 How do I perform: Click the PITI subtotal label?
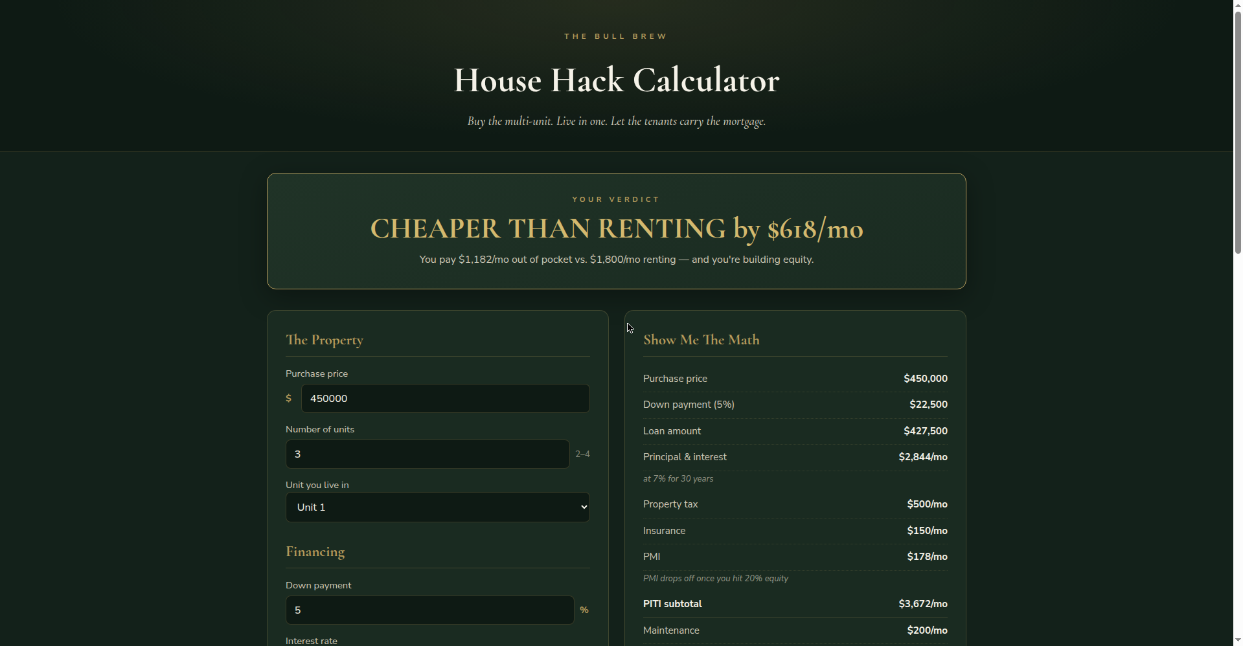pyautogui.click(x=672, y=604)
